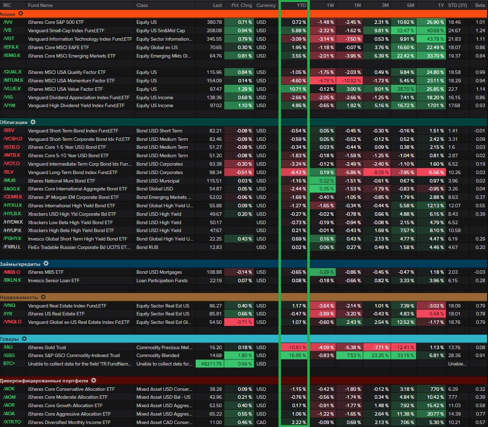Sort by the 6M column header
The image size is (488, 427).
pyautogui.click(x=411, y=5)
